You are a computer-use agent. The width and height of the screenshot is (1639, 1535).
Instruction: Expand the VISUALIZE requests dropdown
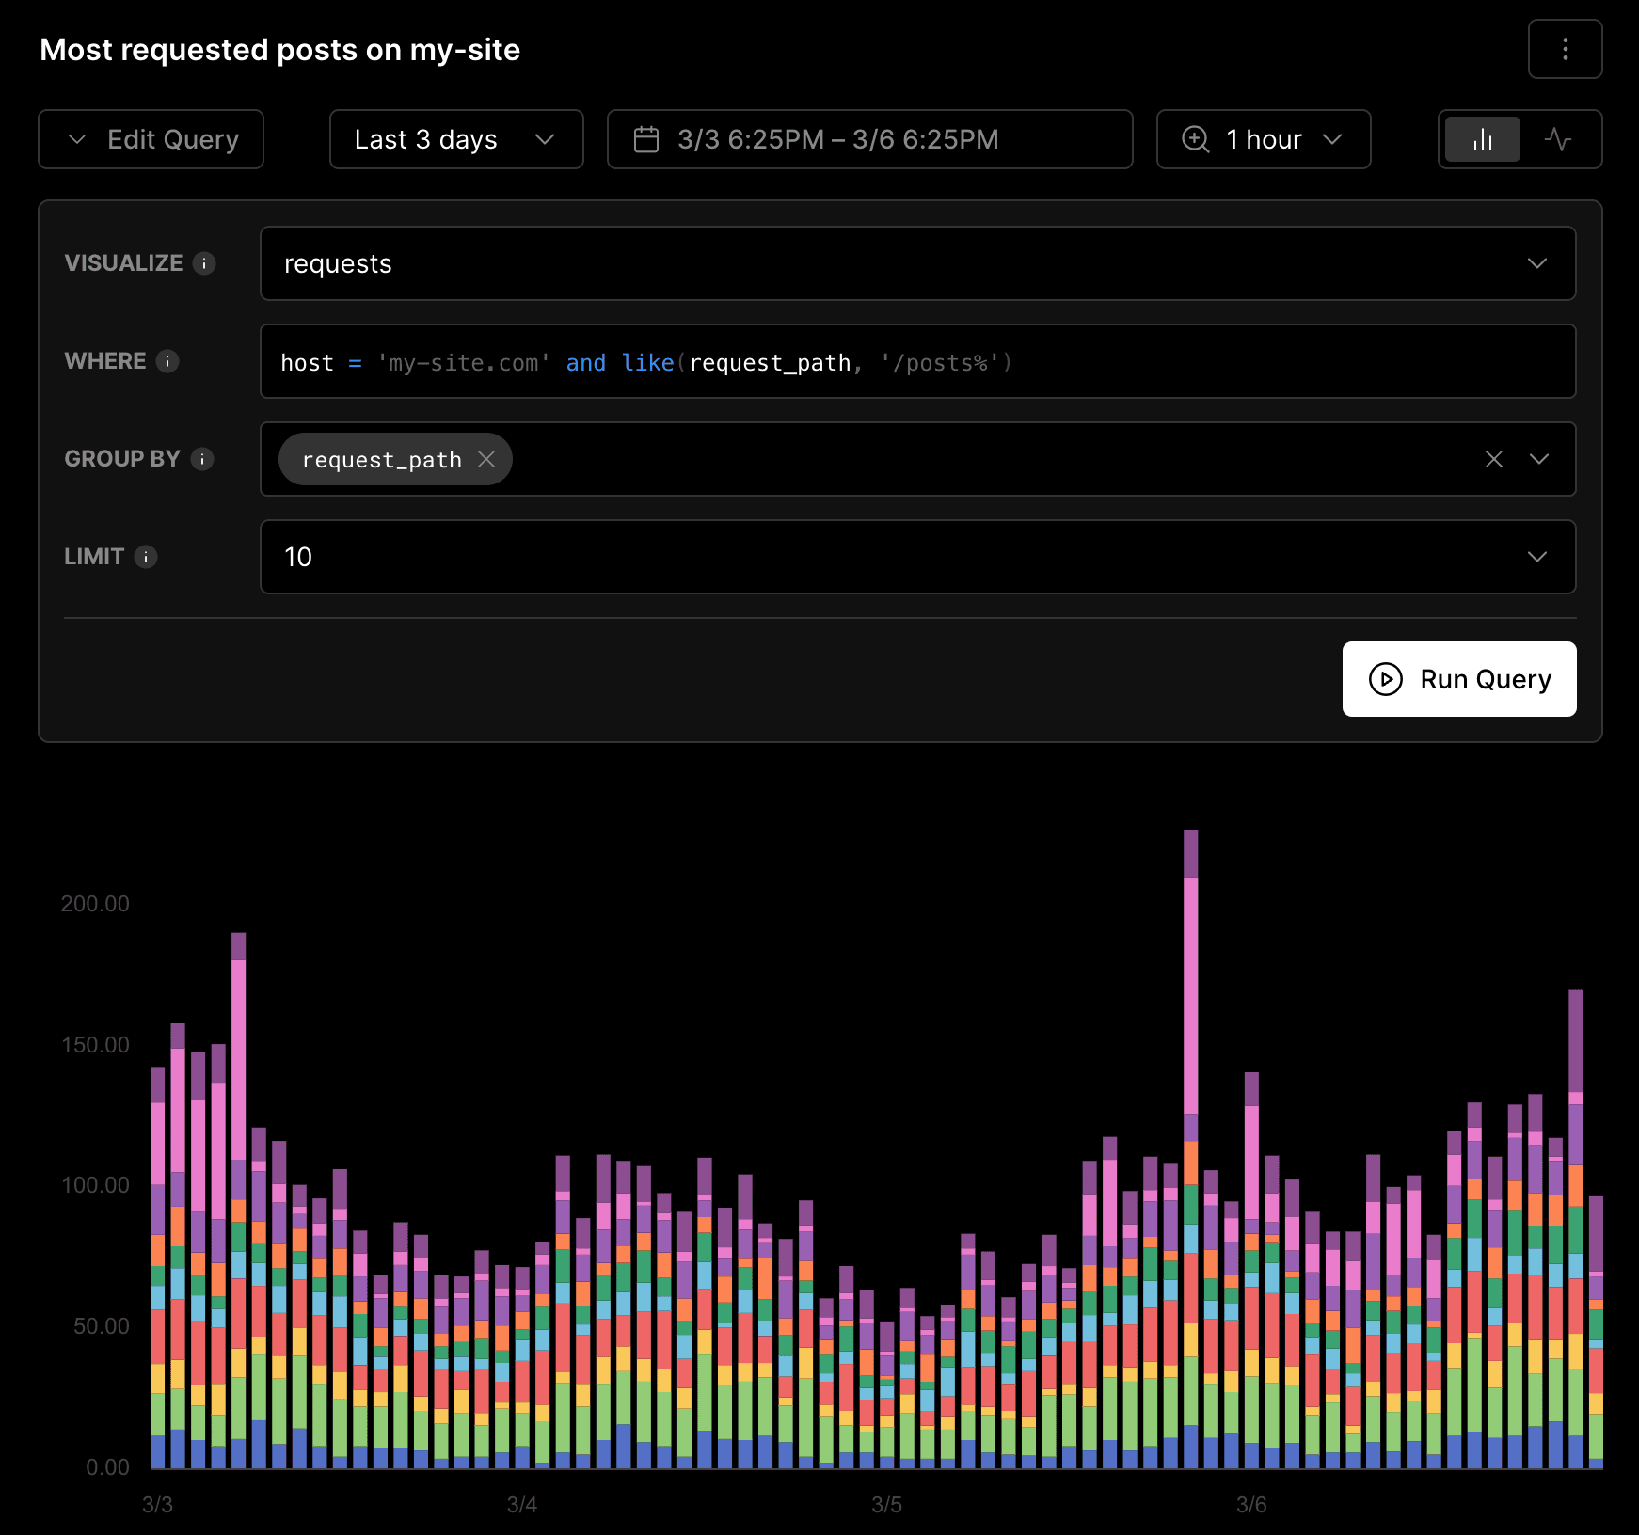click(x=1537, y=264)
